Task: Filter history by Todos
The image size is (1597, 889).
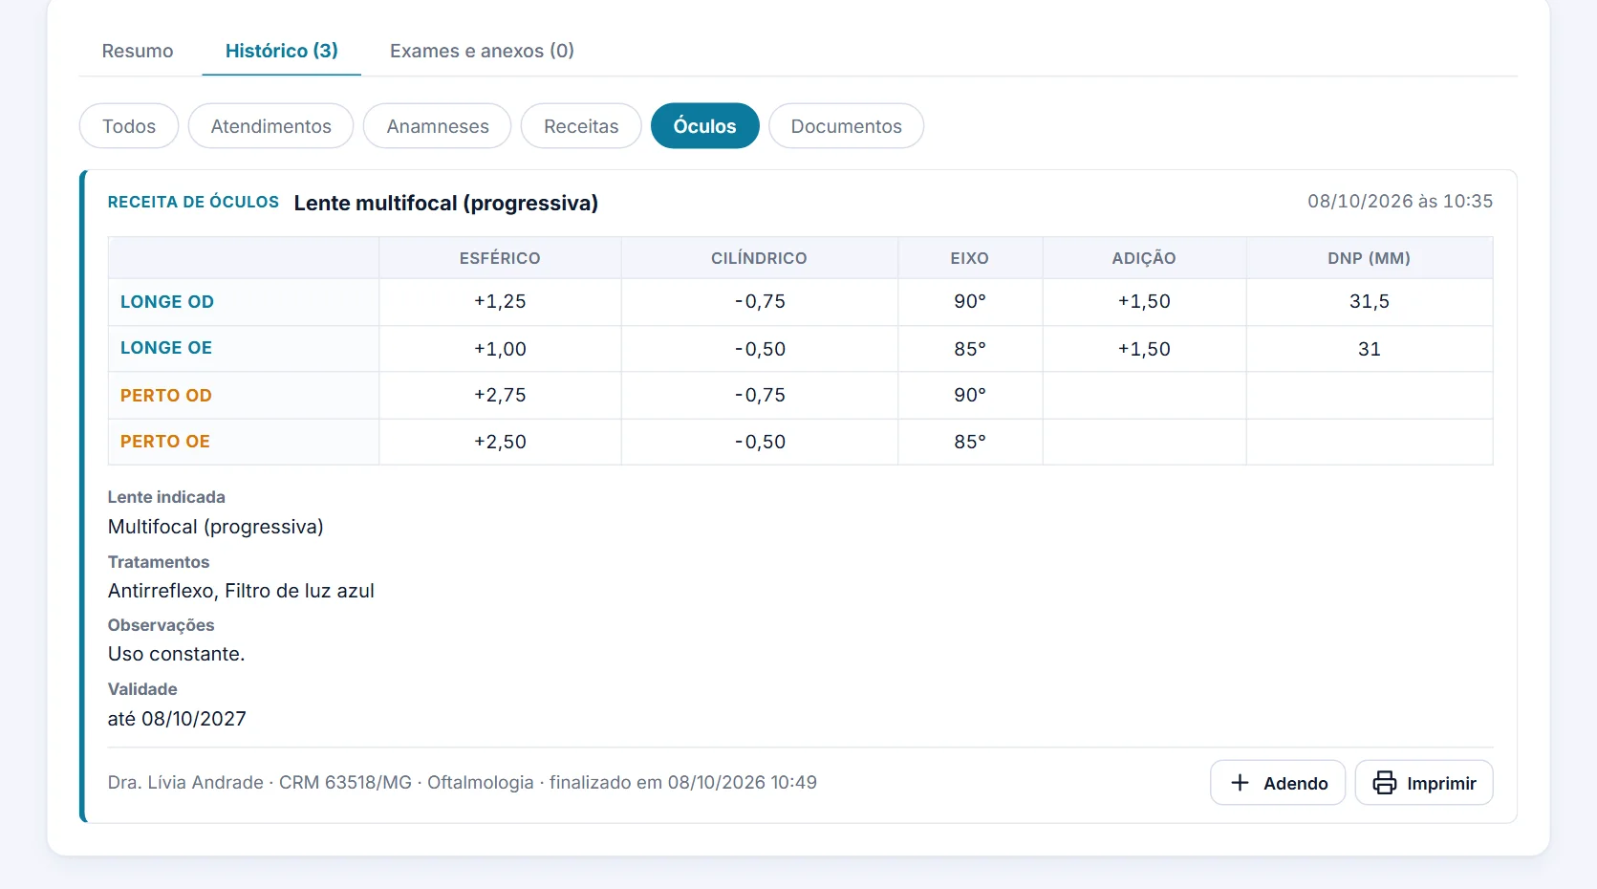Action: (x=129, y=126)
